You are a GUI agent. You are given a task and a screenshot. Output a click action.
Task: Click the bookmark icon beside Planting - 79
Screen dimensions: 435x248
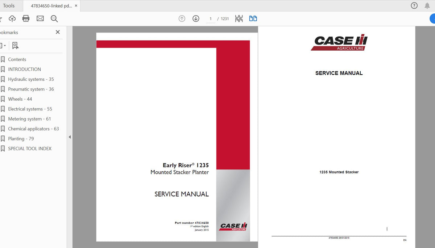3,139
